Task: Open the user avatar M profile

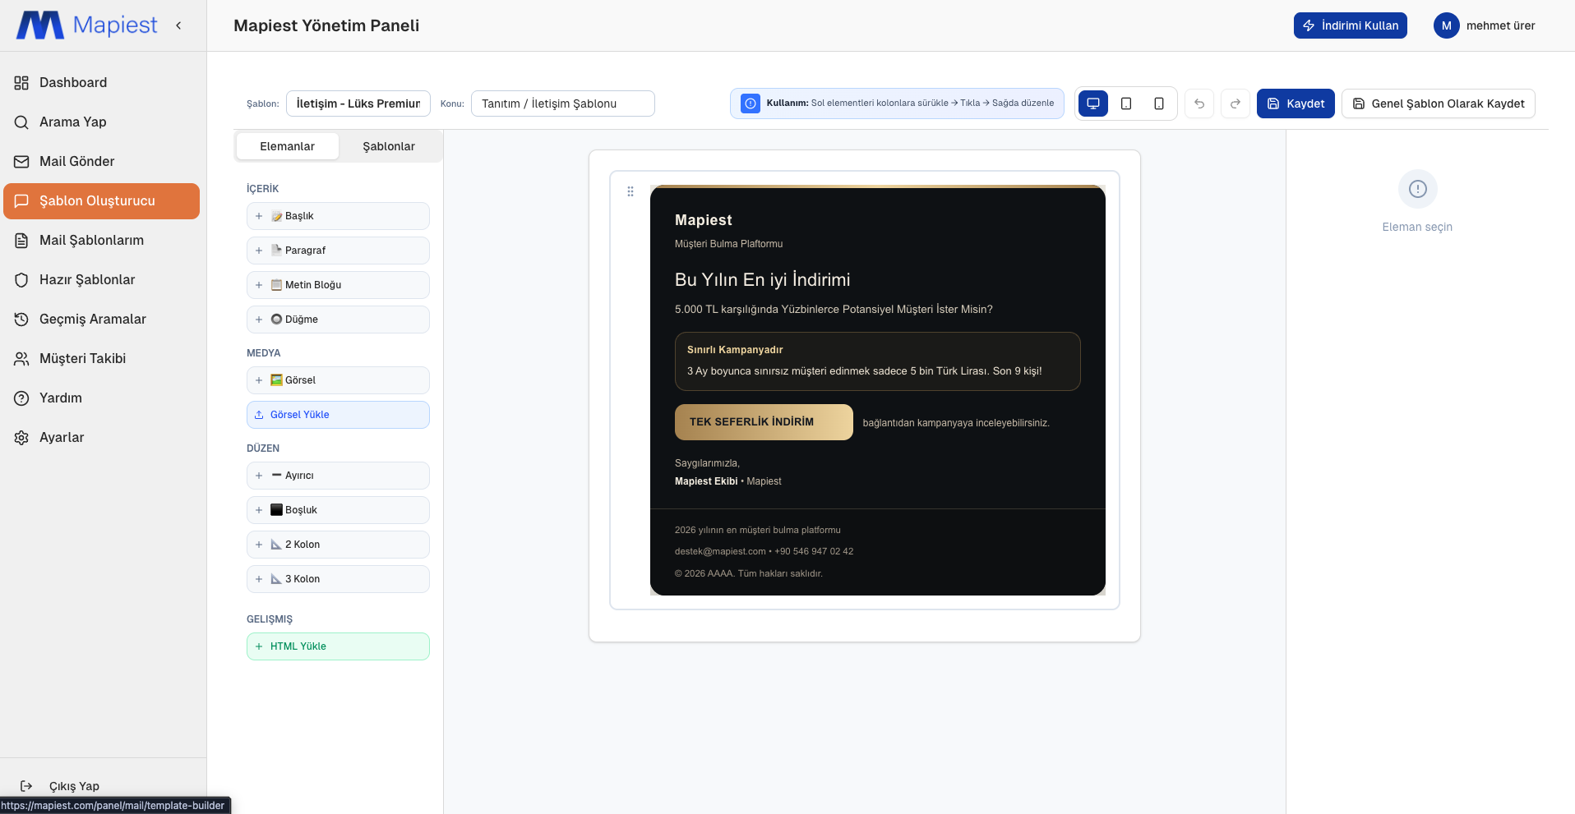Action: [1447, 25]
